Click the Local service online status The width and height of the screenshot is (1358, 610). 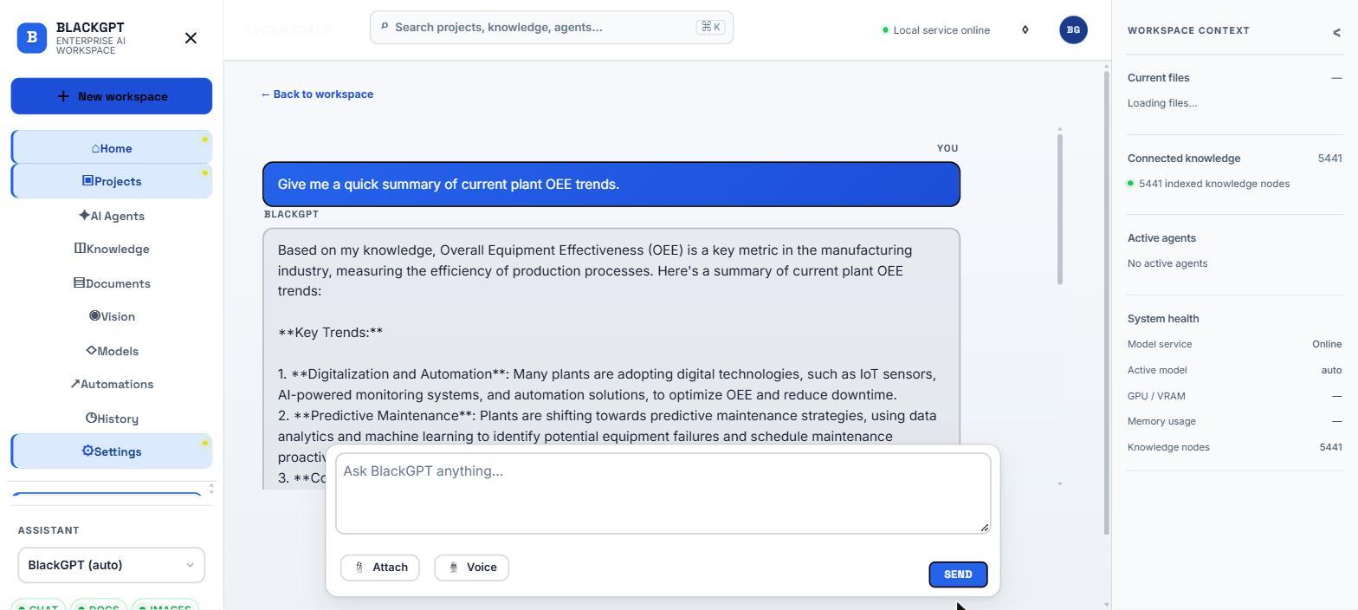[x=935, y=30]
